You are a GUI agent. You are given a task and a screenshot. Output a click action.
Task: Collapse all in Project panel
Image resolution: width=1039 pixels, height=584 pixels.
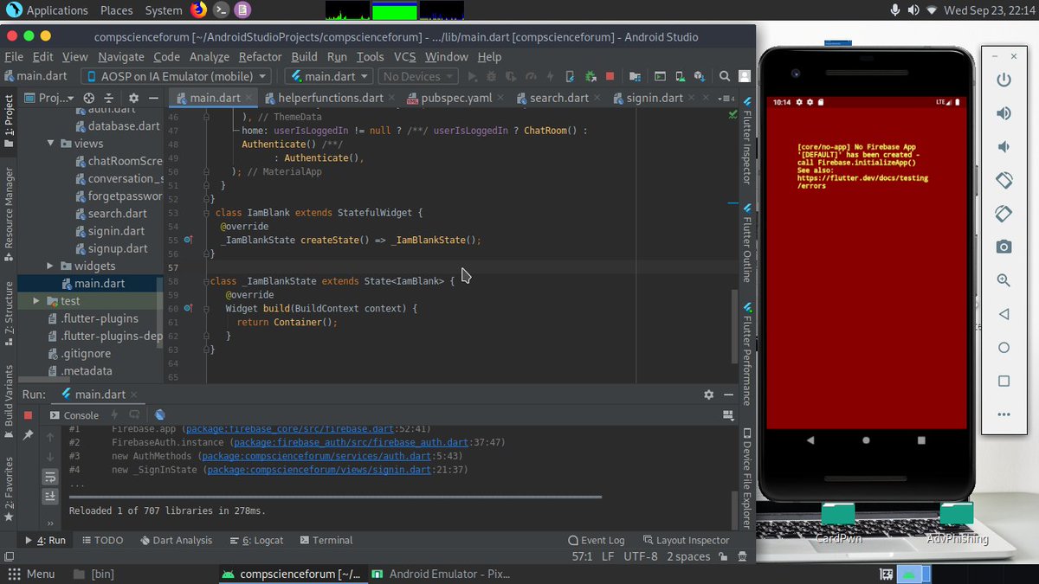coord(111,98)
